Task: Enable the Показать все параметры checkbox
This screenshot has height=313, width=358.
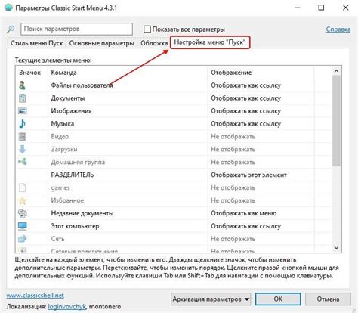Action: coord(147,29)
